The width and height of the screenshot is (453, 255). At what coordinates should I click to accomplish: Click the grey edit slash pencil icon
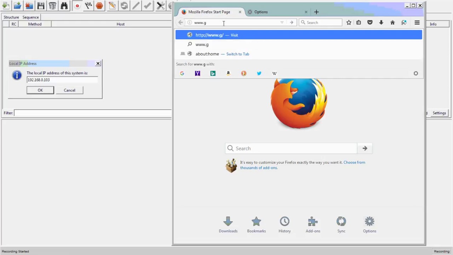136,6
